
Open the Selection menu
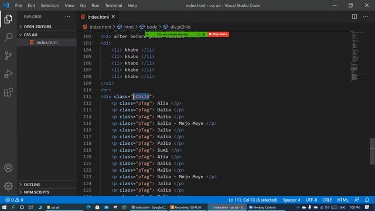[x=50, y=5]
